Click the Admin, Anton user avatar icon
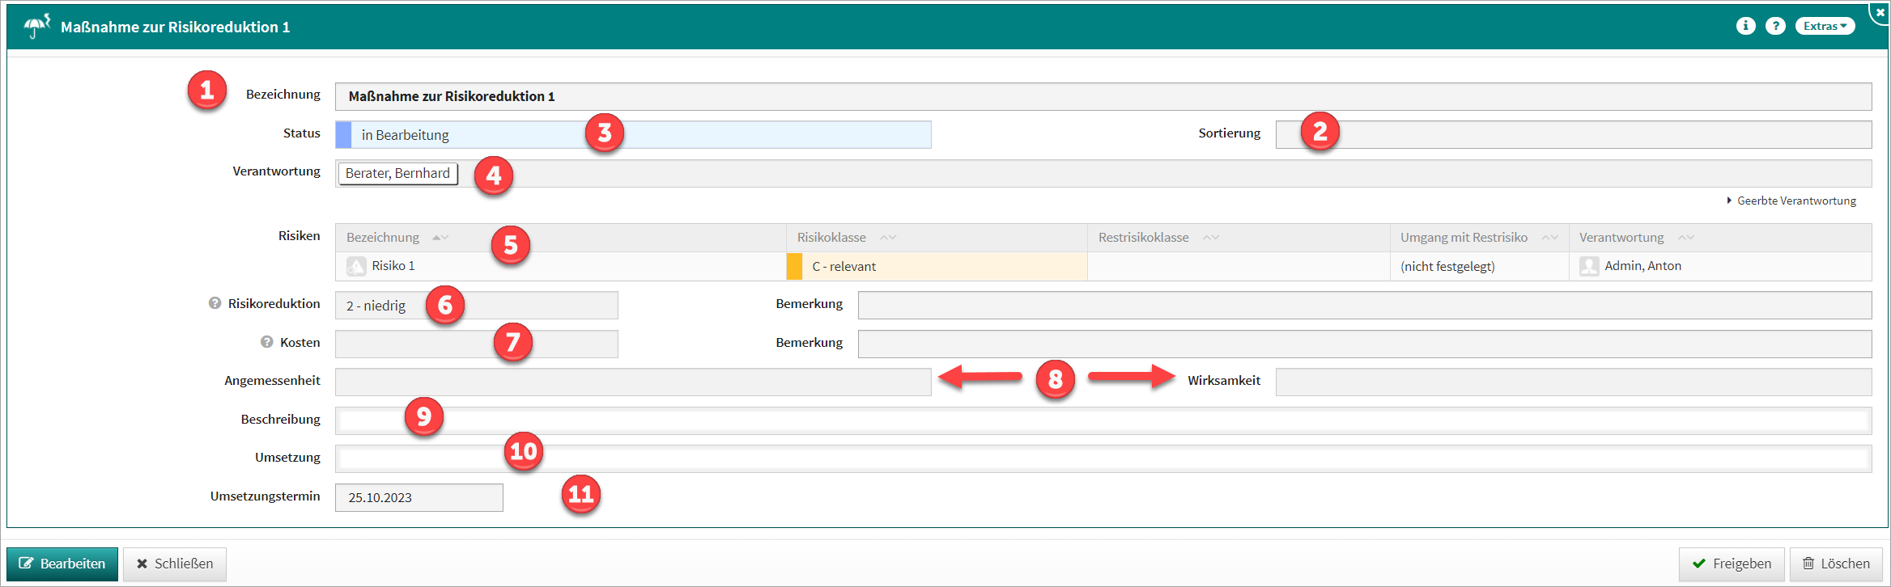 click(x=1589, y=266)
